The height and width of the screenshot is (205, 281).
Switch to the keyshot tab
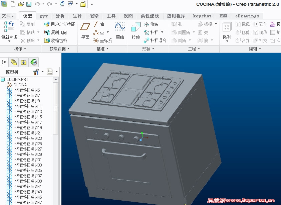click(x=202, y=16)
